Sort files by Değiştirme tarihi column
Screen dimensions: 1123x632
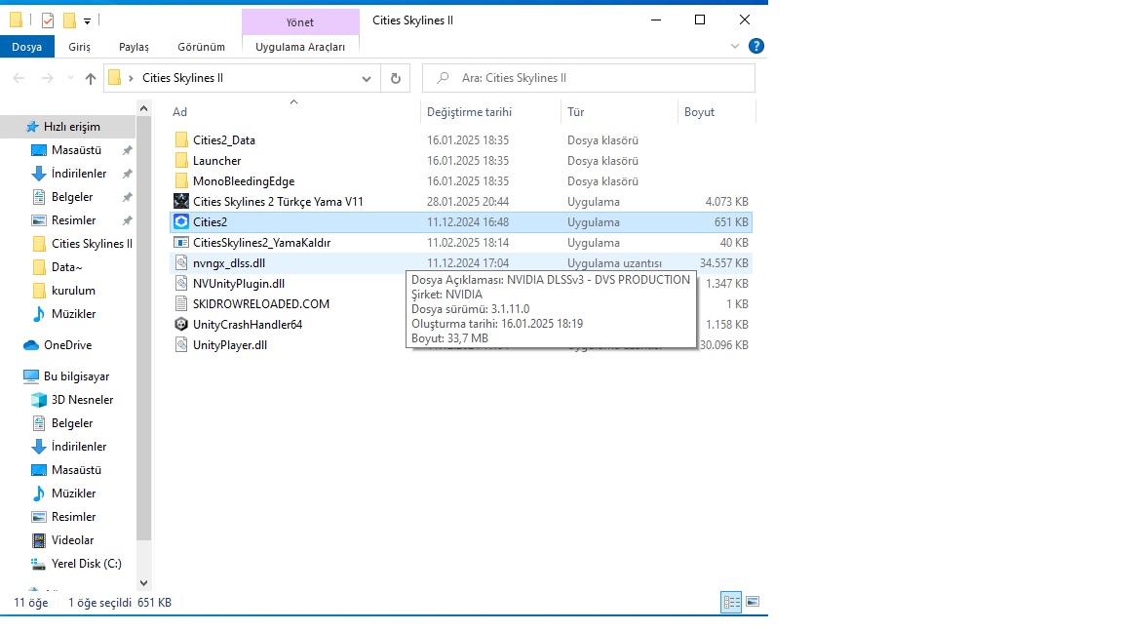(x=469, y=112)
